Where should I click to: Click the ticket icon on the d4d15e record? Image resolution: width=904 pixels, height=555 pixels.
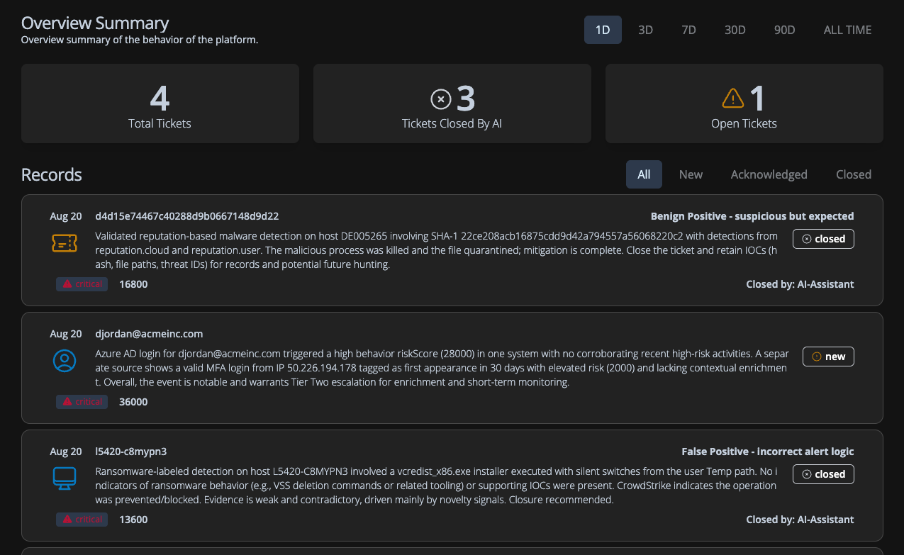point(65,242)
